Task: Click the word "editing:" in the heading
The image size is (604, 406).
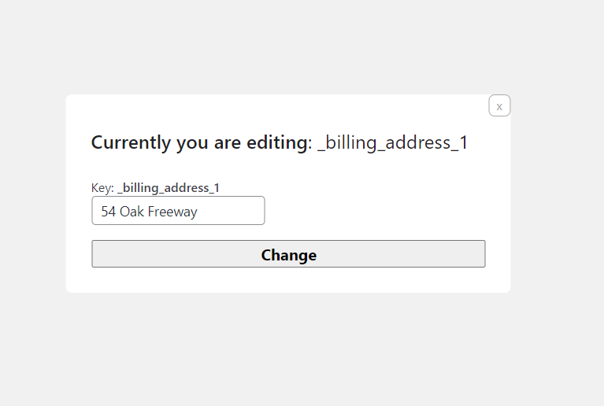Action: pyautogui.click(x=278, y=142)
